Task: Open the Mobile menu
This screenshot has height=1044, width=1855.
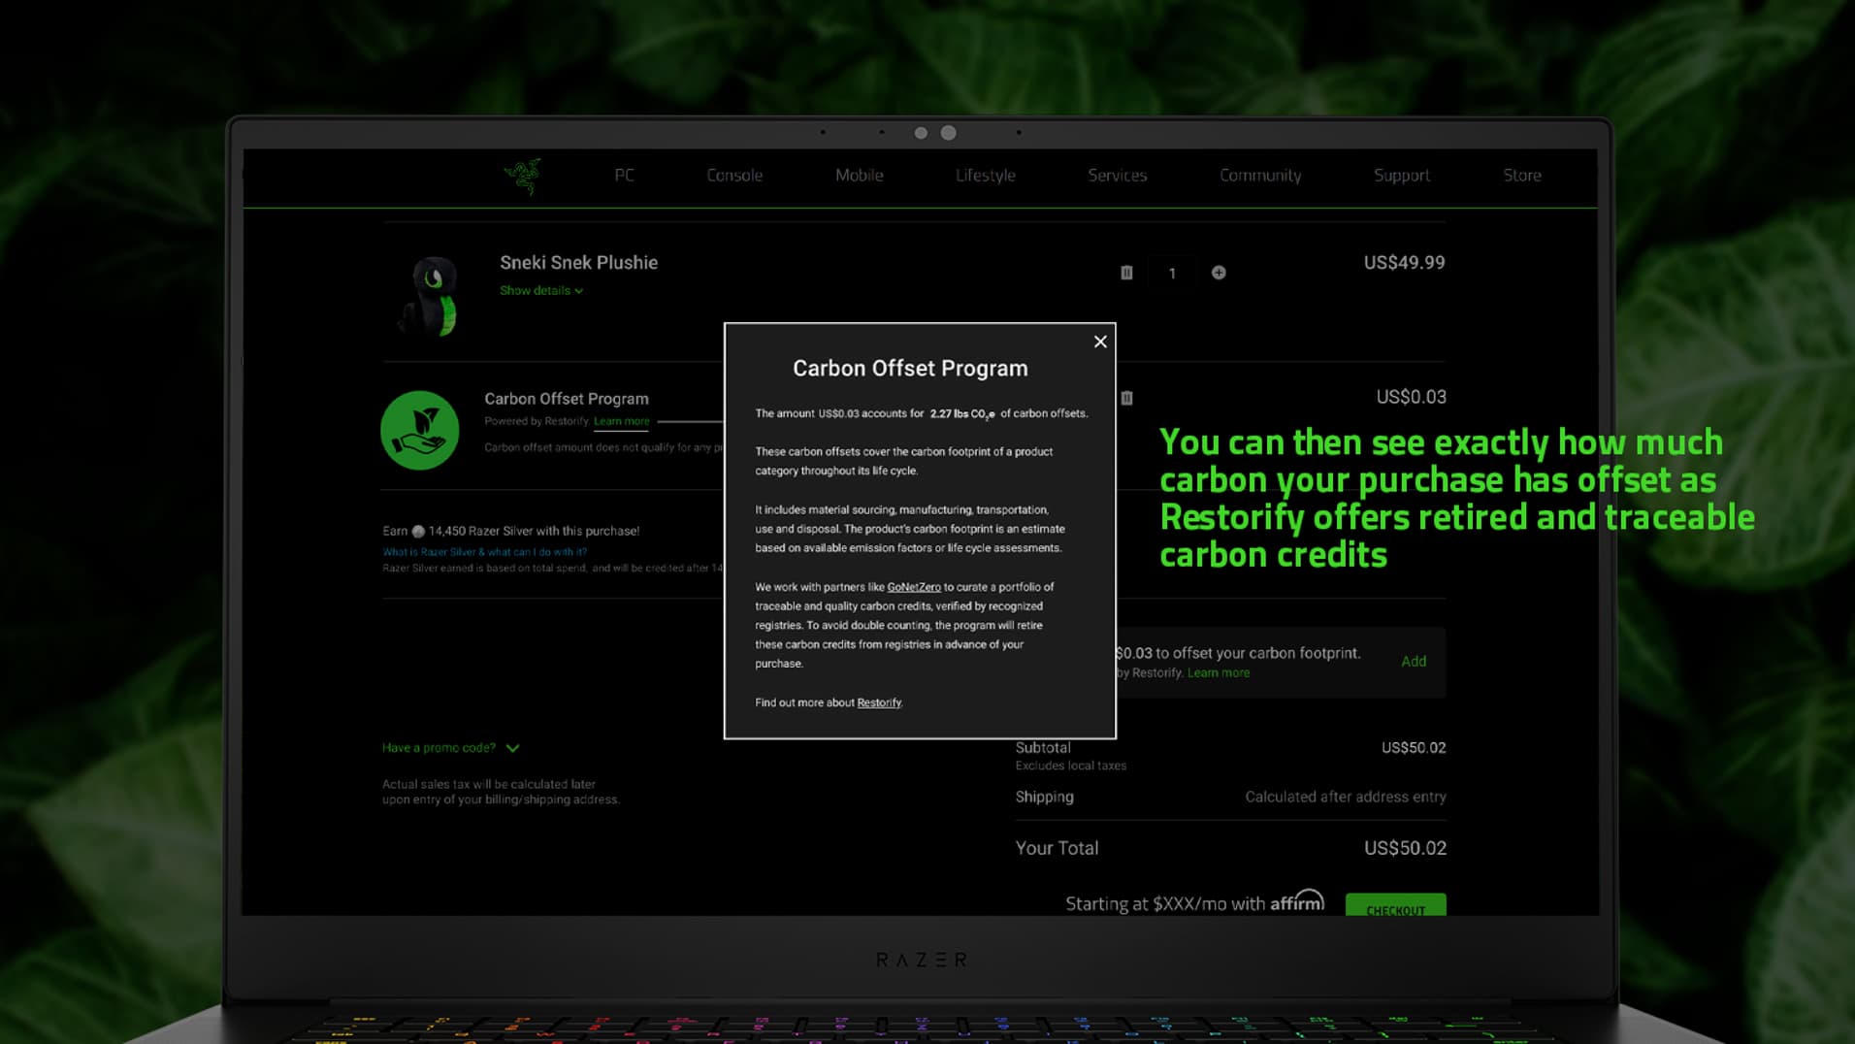Action: coord(860,176)
